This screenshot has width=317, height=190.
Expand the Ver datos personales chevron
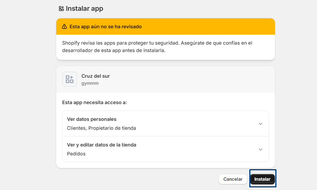[x=260, y=124]
